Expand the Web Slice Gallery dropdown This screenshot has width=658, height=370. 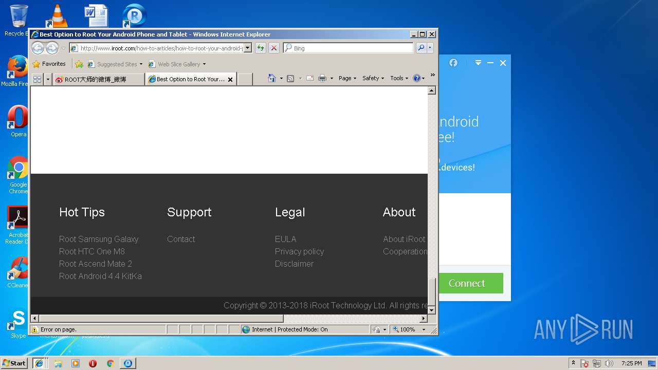coord(204,64)
